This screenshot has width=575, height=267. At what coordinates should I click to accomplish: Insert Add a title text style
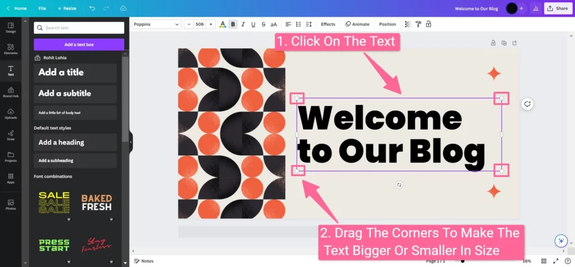75,73
